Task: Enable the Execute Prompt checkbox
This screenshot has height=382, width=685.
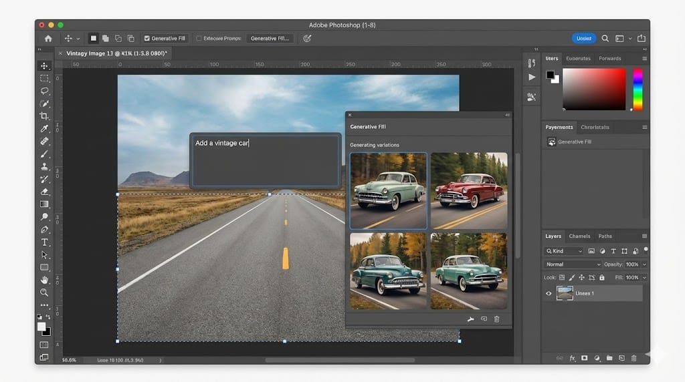Action: click(199, 38)
